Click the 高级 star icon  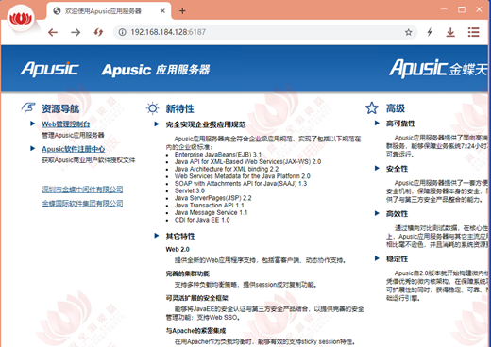point(372,108)
